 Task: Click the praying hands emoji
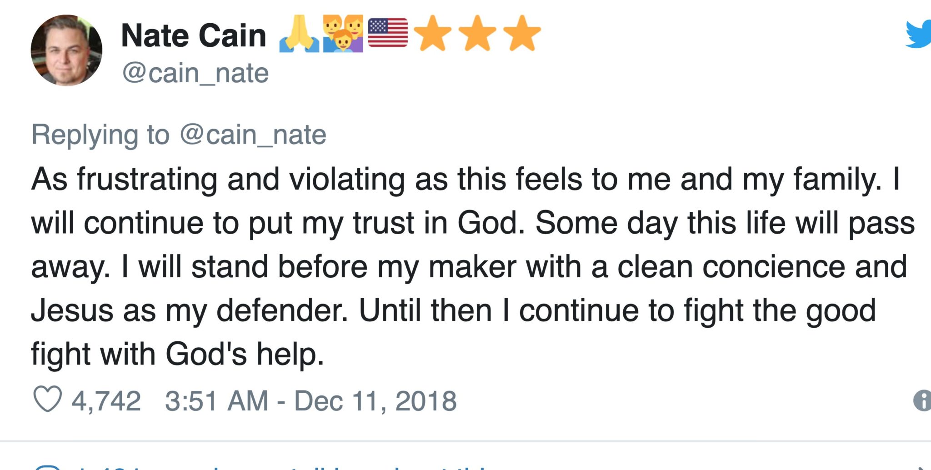click(x=299, y=34)
